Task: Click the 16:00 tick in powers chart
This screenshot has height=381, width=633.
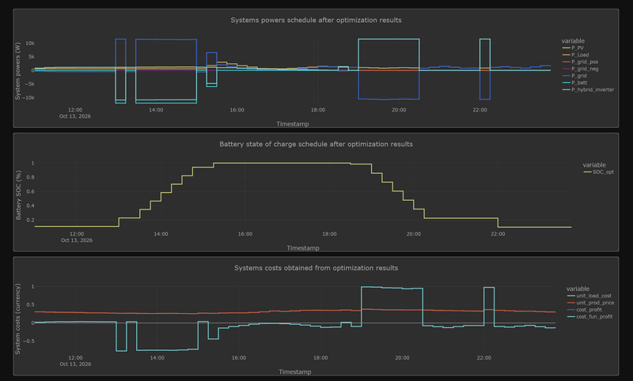Action: pos(237,110)
